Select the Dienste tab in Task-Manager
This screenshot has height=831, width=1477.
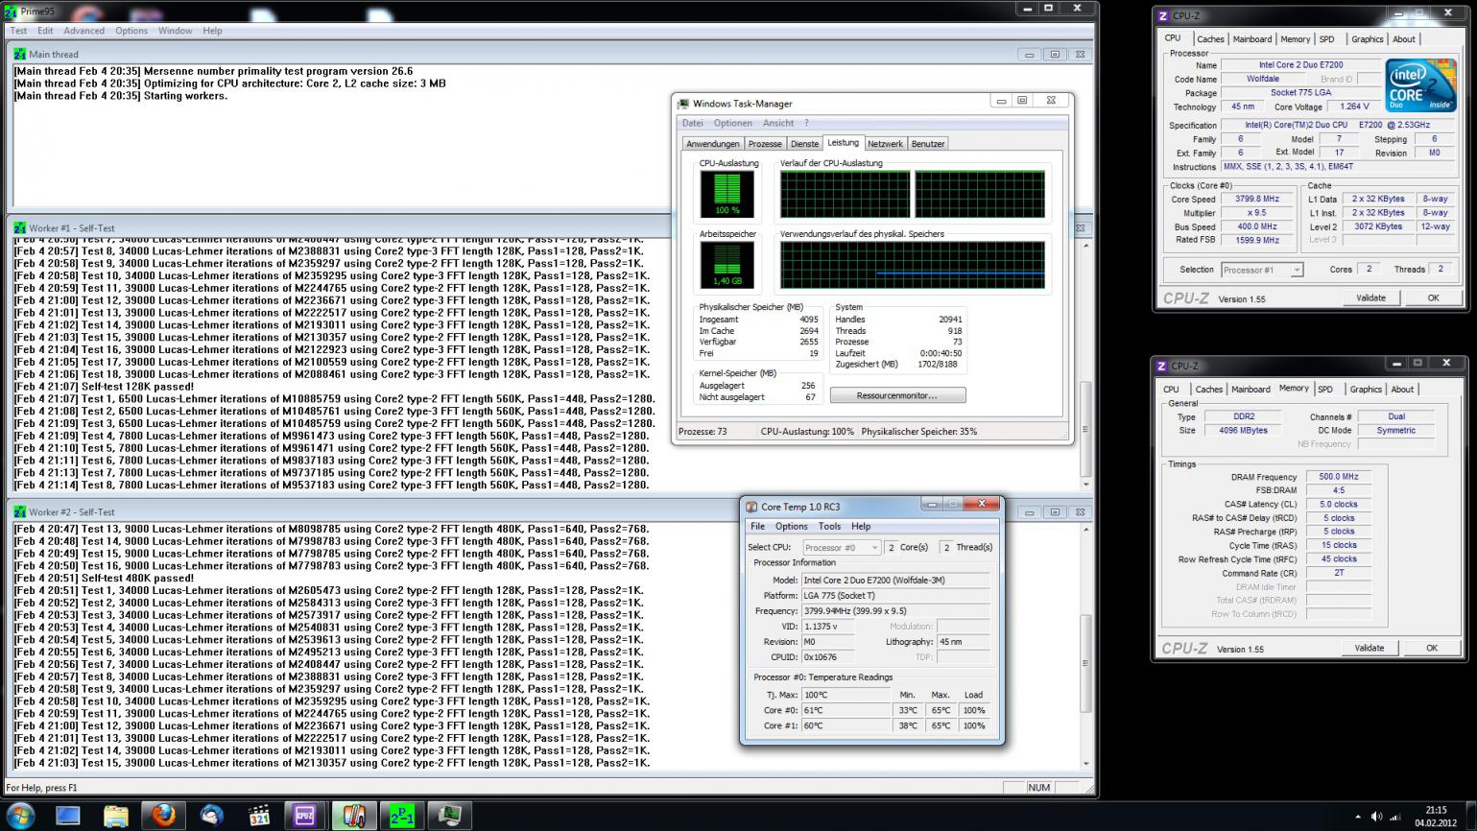[x=804, y=144]
